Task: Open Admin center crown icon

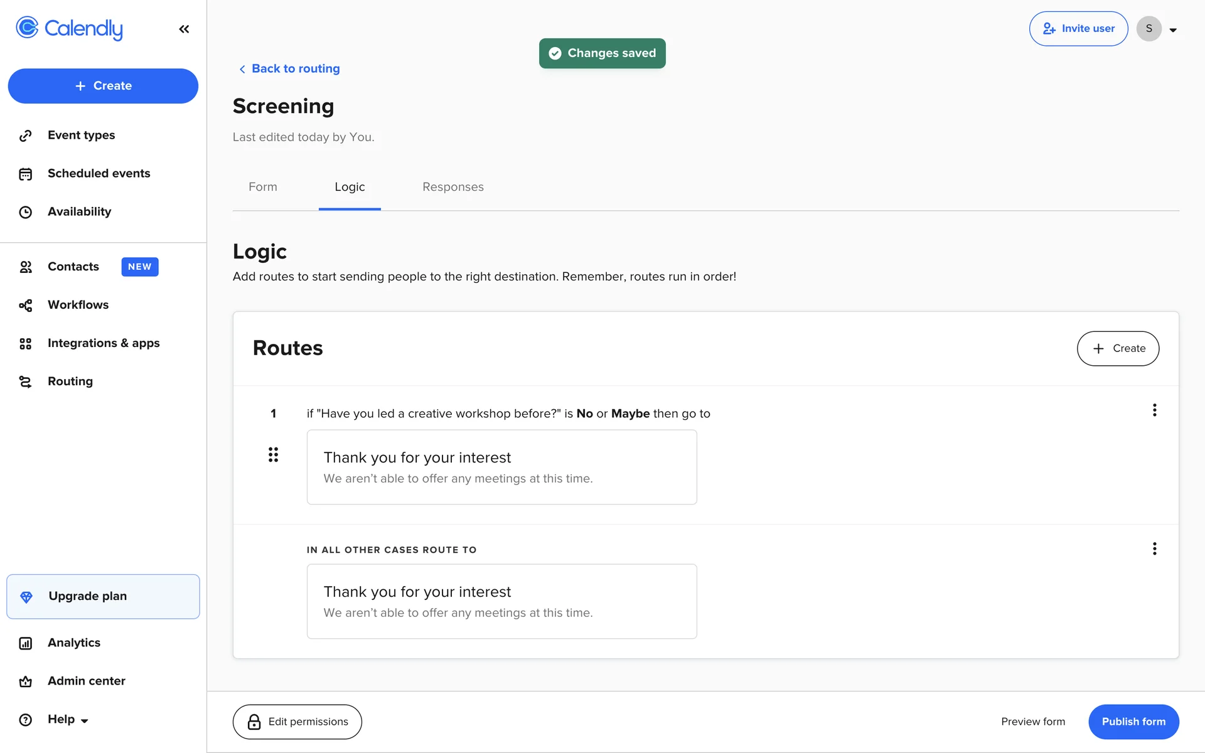Action: [25, 681]
